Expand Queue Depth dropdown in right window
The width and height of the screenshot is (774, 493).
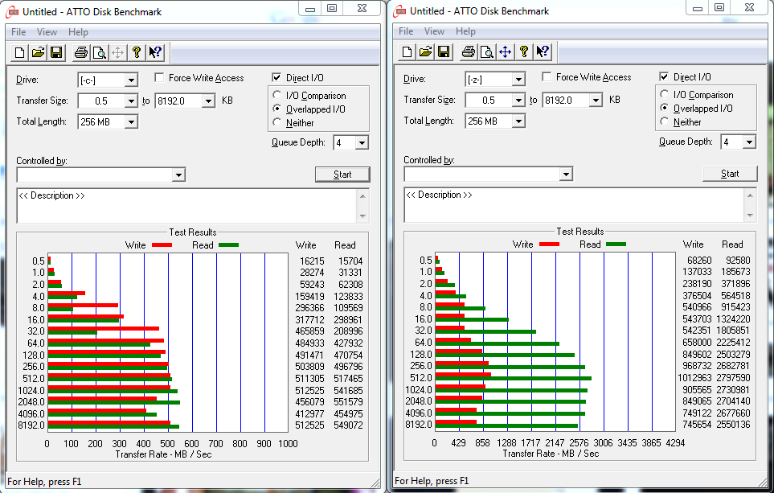(x=749, y=142)
